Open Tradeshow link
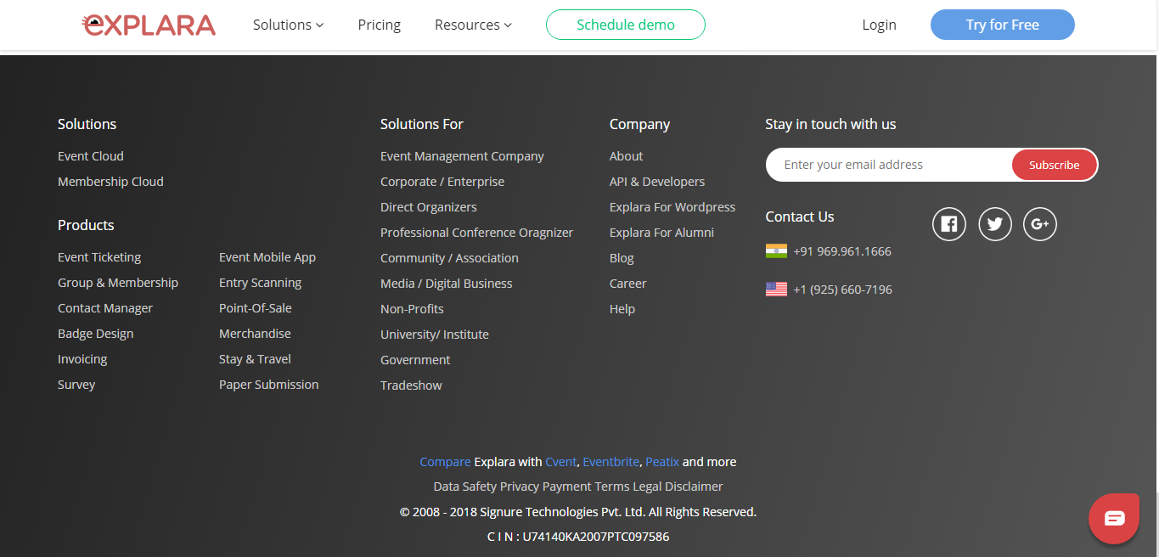Screen dimensions: 1159x557 (411, 385)
